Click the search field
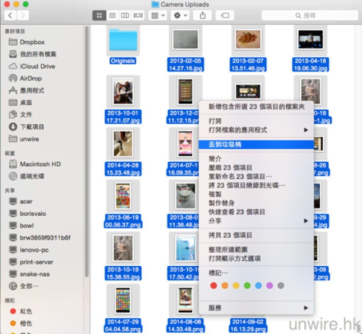 [x=309, y=16]
